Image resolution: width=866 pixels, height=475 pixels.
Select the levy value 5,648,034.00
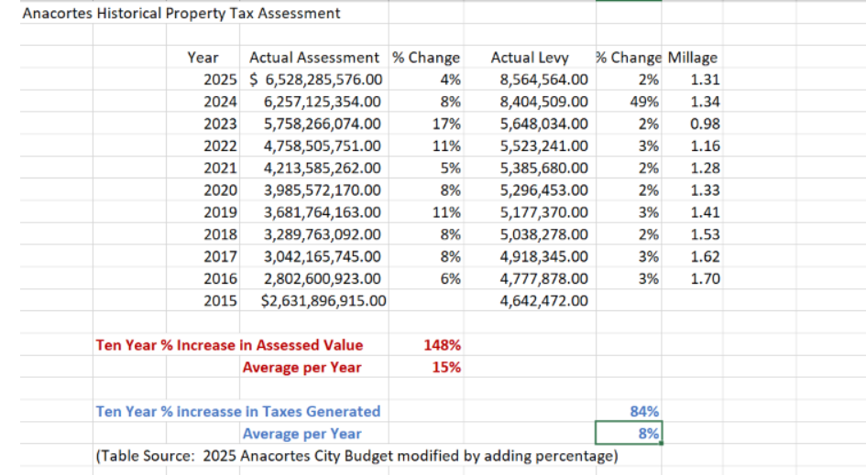pyautogui.click(x=544, y=124)
